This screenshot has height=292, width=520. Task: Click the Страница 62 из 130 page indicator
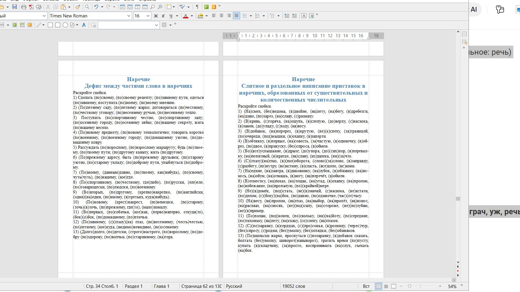201,286
